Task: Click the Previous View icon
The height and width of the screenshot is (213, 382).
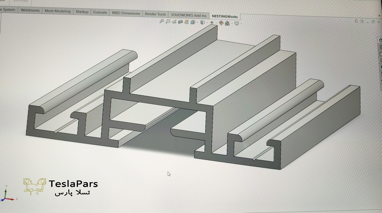Action: click(x=174, y=22)
